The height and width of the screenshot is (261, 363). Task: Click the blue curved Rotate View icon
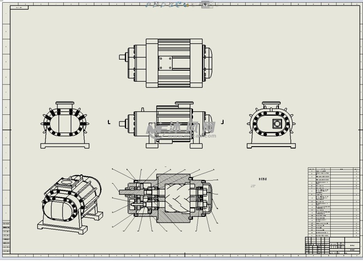pos(178,4)
